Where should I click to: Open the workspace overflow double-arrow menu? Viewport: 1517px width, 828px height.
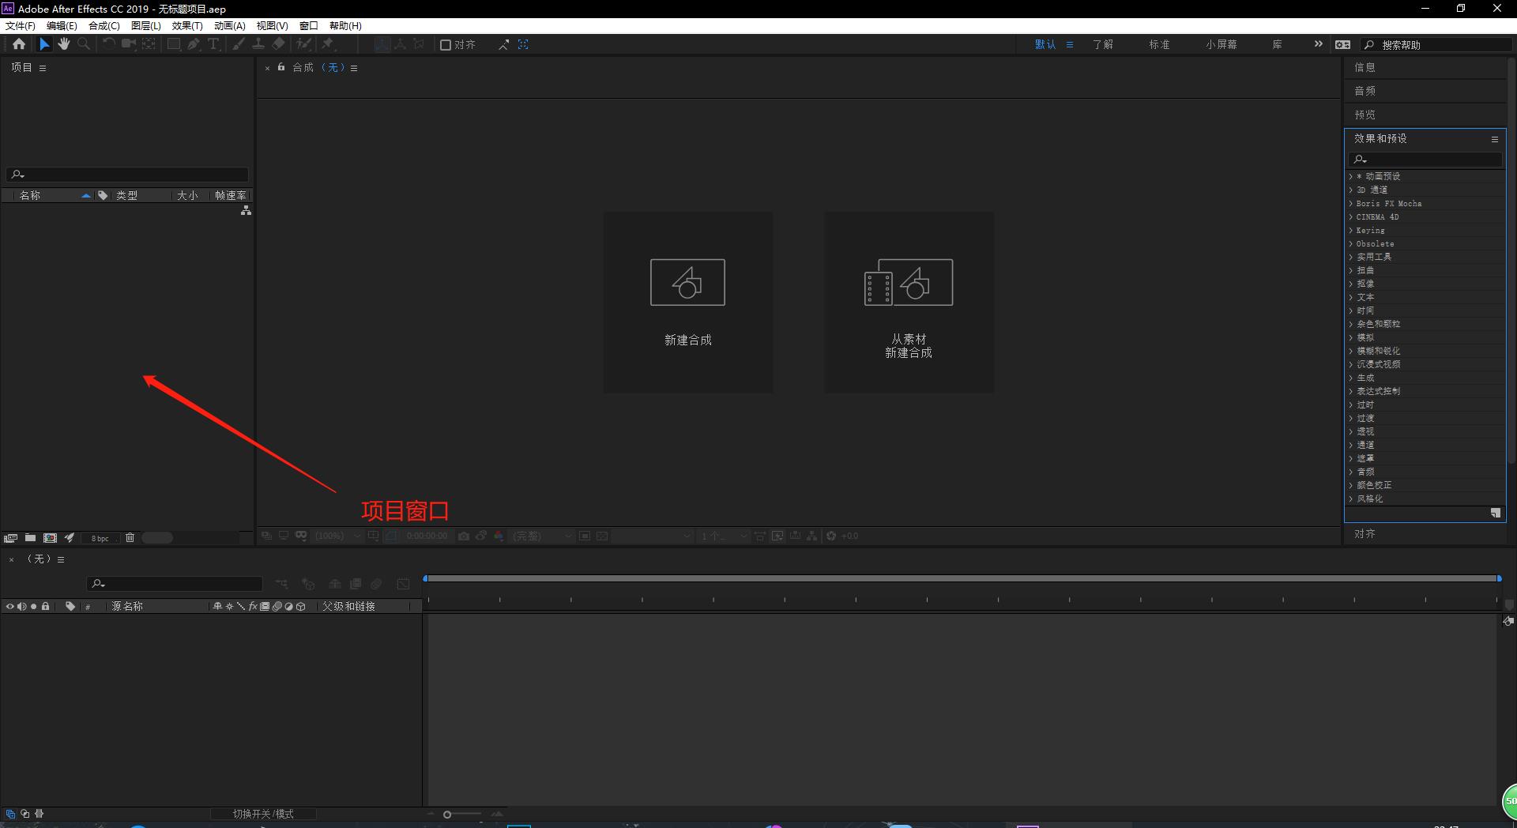(x=1318, y=44)
